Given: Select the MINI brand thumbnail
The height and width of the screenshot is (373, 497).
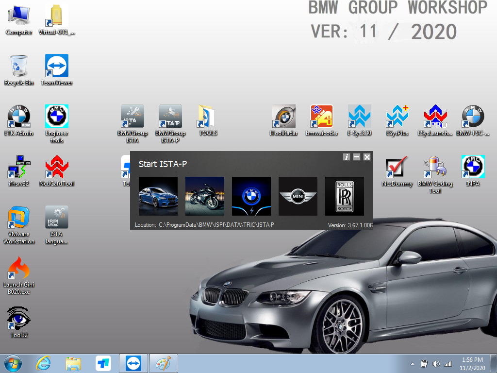Looking at the screenshot, I should tap(298, 196).
